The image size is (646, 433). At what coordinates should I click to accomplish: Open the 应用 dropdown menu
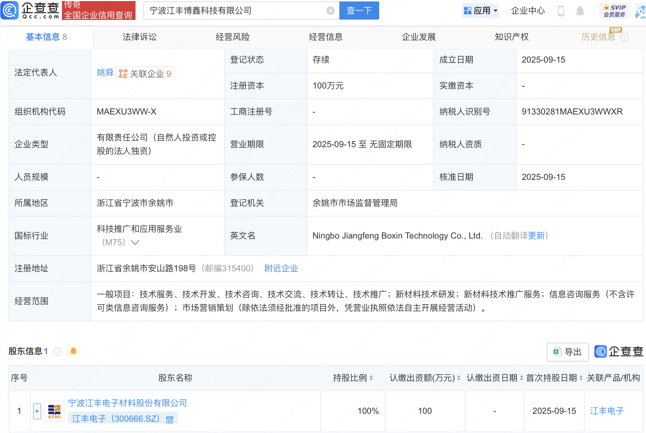click(481, 11)
